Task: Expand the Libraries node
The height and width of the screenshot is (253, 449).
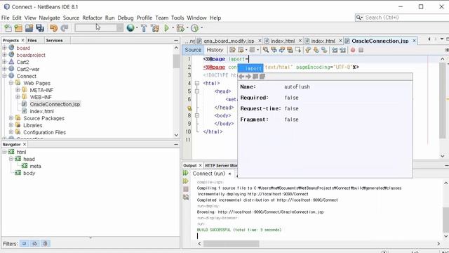Action: [11, 125]
